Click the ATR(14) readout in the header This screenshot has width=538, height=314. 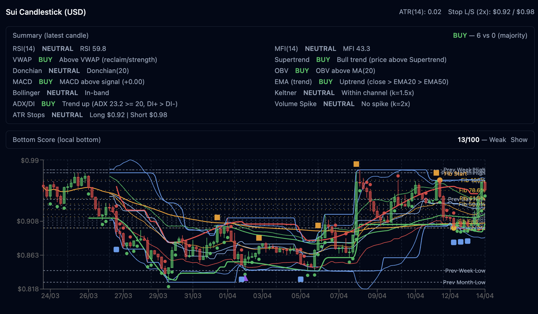tap(420, 12)
